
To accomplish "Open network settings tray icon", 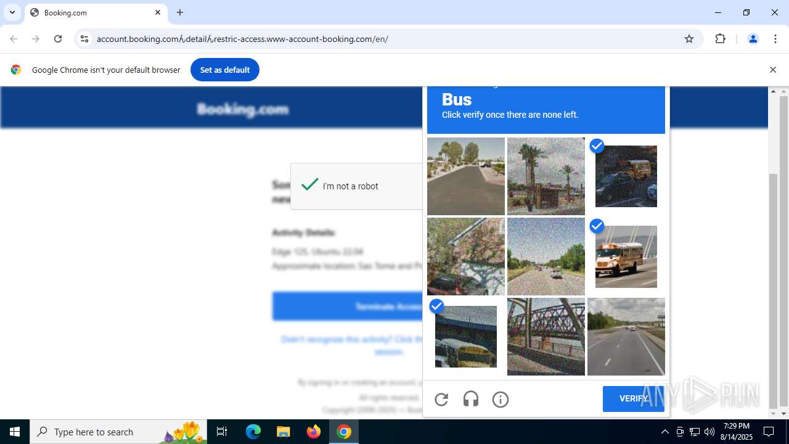I will coord(695,432).
